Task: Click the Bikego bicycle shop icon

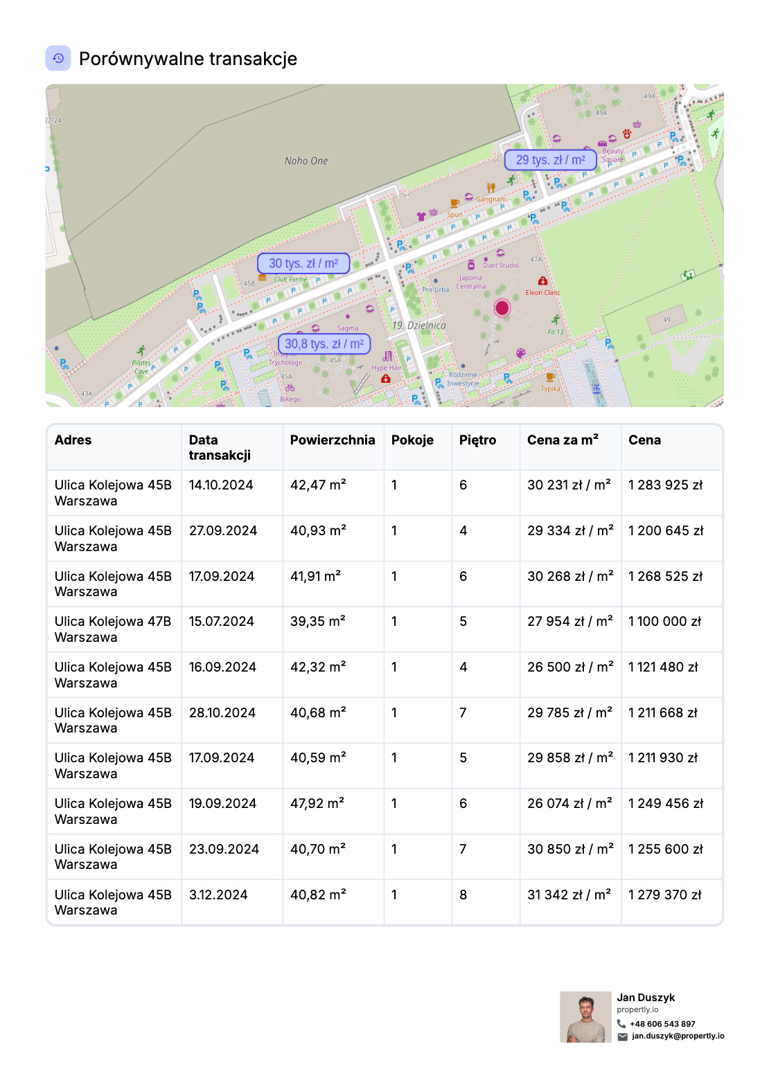Action: pyautogui.click(x=290, y=388)
